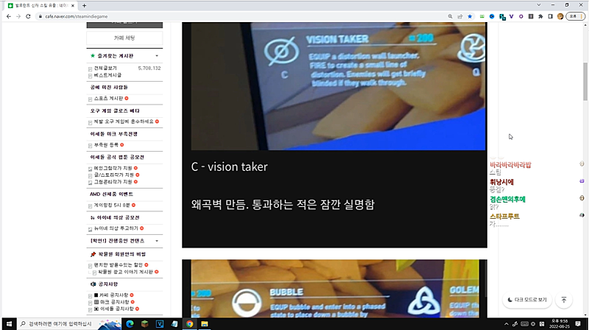Open the 아이네 의상 투고하기 board
589x330 pixels.
pyautogui.click(x=116, y=228)
